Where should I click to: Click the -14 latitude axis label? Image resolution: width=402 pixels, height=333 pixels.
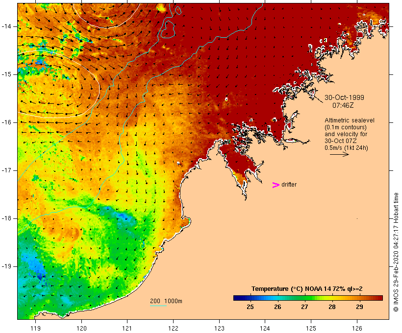pyautogui.click(x=6, y=26)
